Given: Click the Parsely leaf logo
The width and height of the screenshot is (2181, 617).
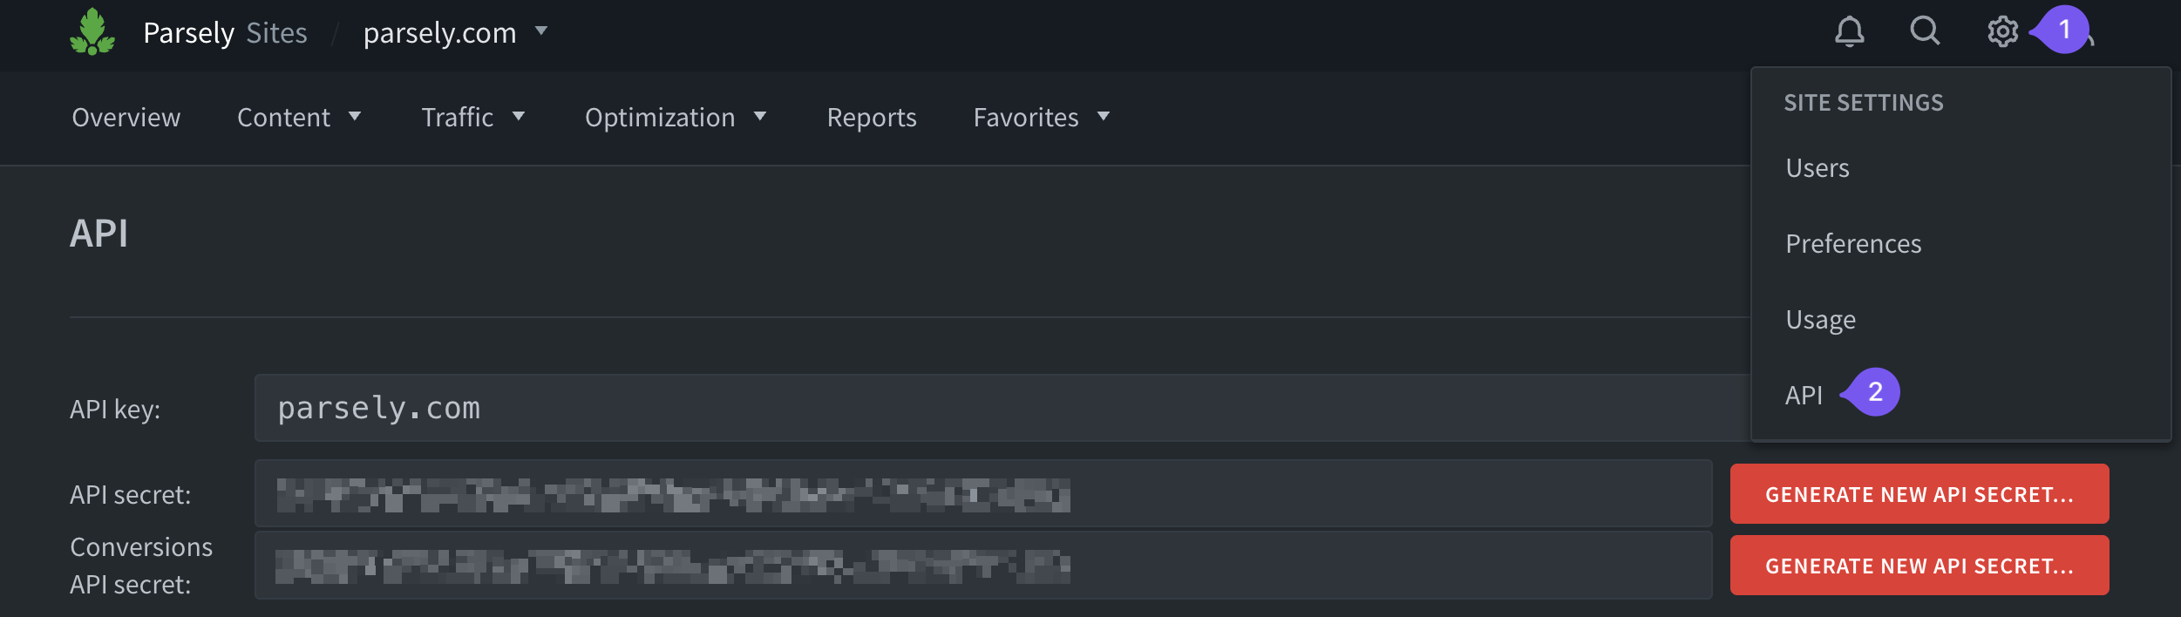Looking at the screenshot, I should (x=92, y=32).
